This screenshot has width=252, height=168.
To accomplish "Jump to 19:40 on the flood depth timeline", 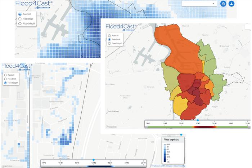I will [127, 163].
